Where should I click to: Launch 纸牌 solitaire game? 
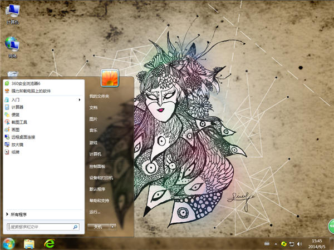pyautogui.click(x=16, y=151)
